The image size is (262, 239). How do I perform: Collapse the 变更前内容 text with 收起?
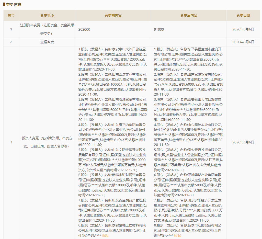[105, 235]
